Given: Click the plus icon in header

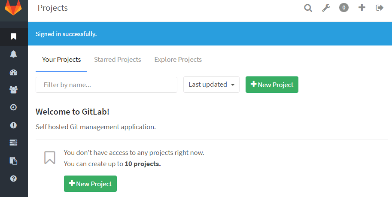Looking at the screenshot, I should 362,7.
